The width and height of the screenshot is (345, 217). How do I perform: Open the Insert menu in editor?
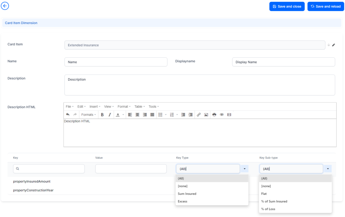coord(95,107)
